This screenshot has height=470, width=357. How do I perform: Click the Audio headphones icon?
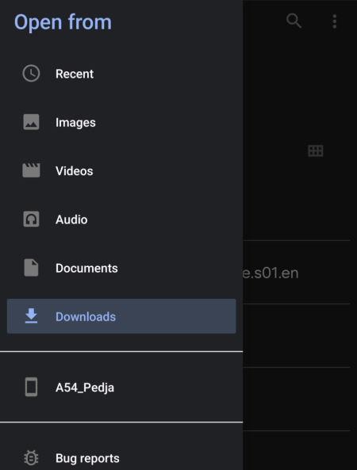pos(31,219)
